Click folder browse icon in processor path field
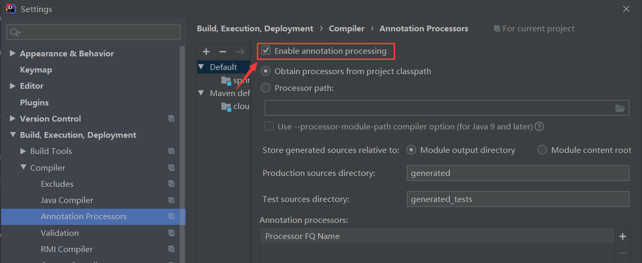The height and width of the screenshot is (263, 642). [620, 109]
